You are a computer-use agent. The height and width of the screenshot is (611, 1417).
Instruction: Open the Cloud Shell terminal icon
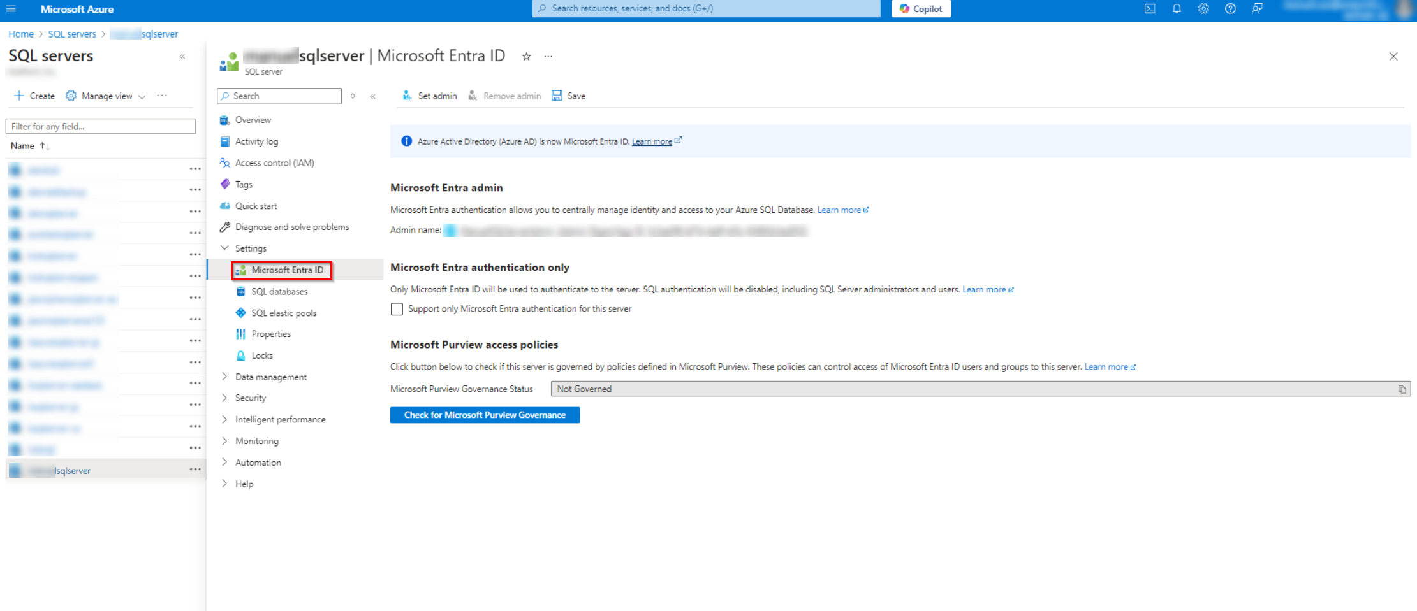1149,9
